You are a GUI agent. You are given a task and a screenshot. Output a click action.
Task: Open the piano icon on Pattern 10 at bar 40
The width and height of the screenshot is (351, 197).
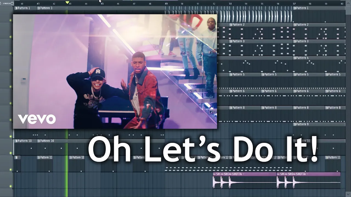coord(16,141)
